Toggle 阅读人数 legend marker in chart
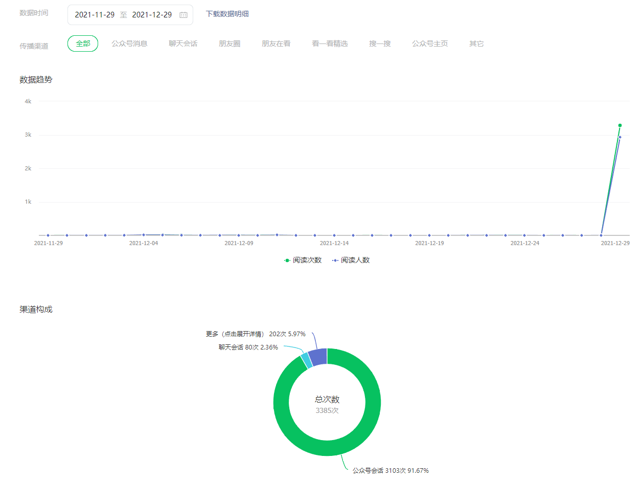This screenshot has height=481, width=643. tap(335, 260)
